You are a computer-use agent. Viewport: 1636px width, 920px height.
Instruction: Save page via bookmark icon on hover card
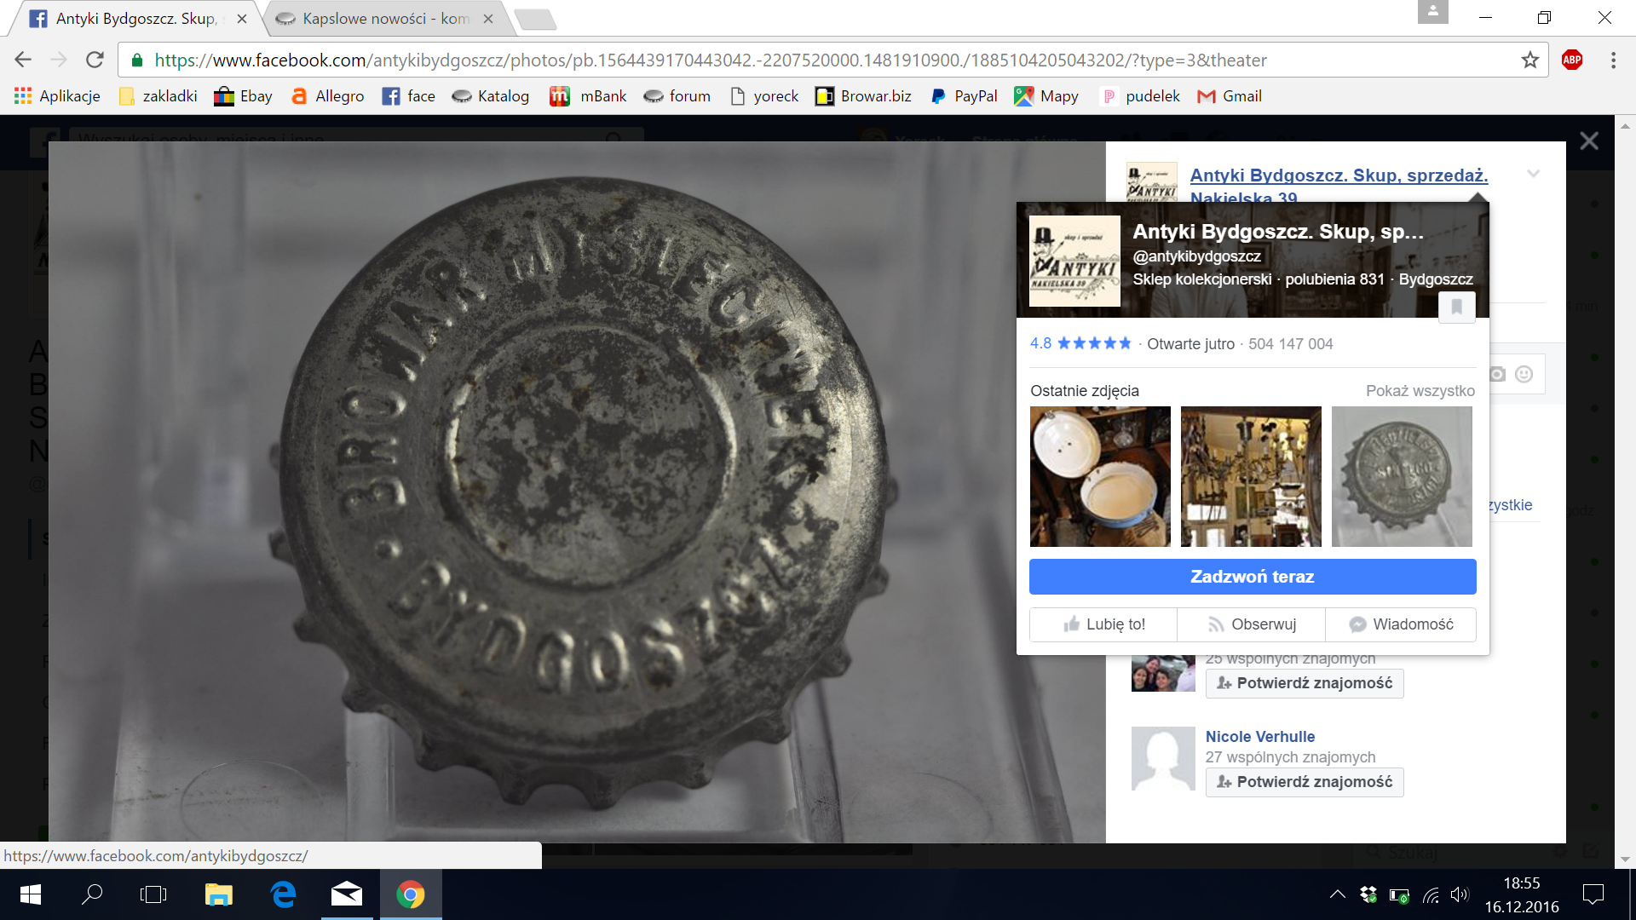click(1456, 307)
